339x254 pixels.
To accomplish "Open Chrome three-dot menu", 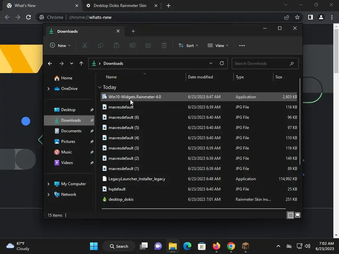I will [332, 17].
